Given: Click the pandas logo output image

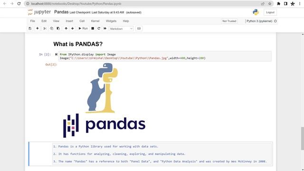Looking at the screenshot, I should 104,100.
